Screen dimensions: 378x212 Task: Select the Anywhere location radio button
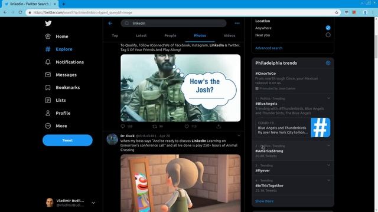(328, 28)
